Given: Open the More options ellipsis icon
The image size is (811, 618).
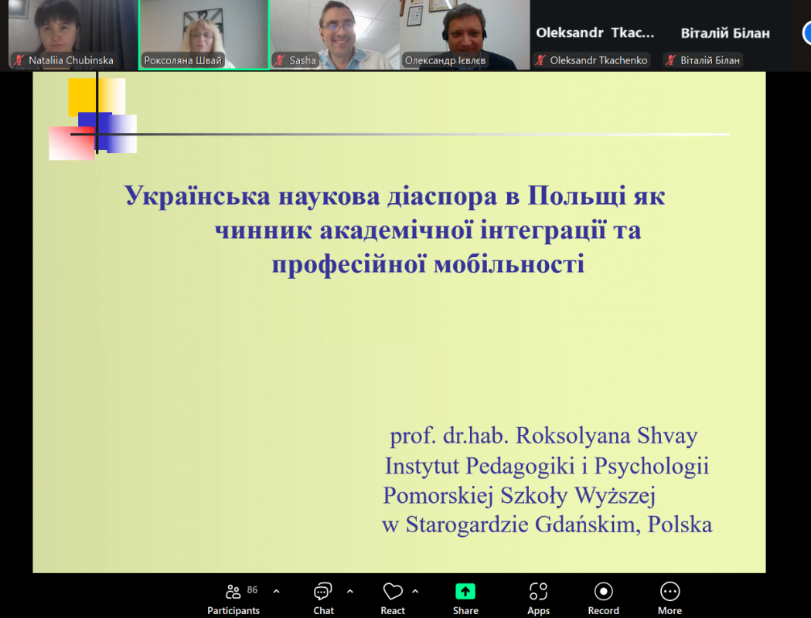Looking at the screenshot, I should tap(669, 591).
